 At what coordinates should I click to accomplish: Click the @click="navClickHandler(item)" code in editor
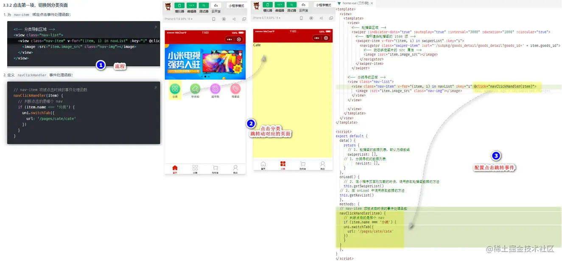click(x=505, y=86)
